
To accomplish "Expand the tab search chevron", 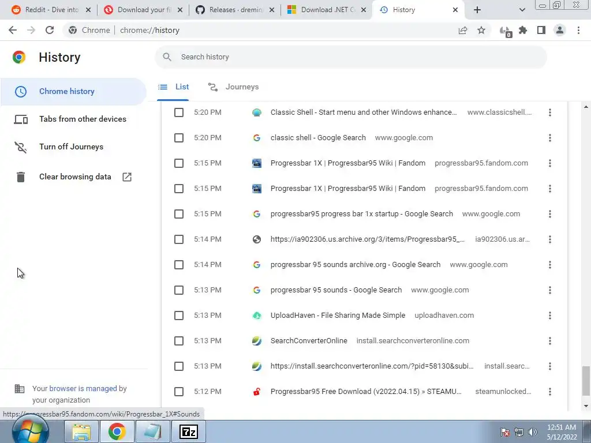I will tap(522, 10).
